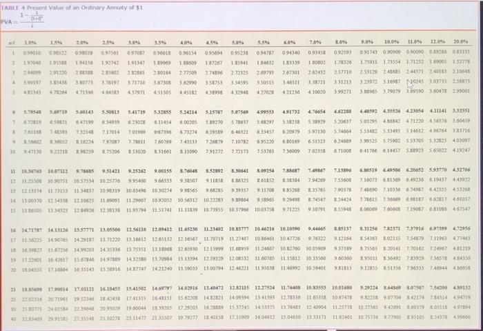This screenshot has height=331, width=483.
Task: Select the 9.0% column header
Action: pos(367,42)
